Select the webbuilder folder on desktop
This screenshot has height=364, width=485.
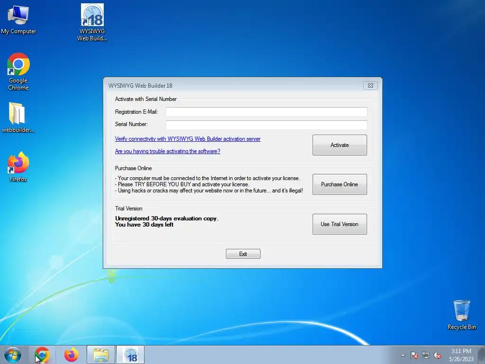click(18, 118)
